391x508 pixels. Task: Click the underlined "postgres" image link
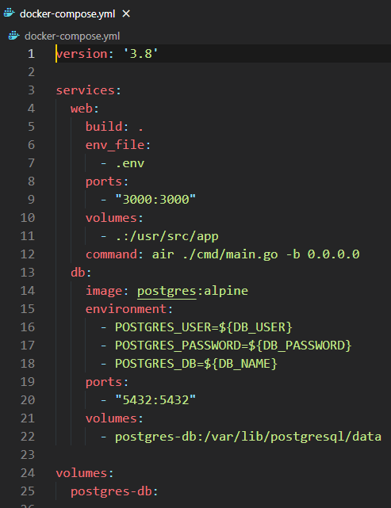pos(167,292)
